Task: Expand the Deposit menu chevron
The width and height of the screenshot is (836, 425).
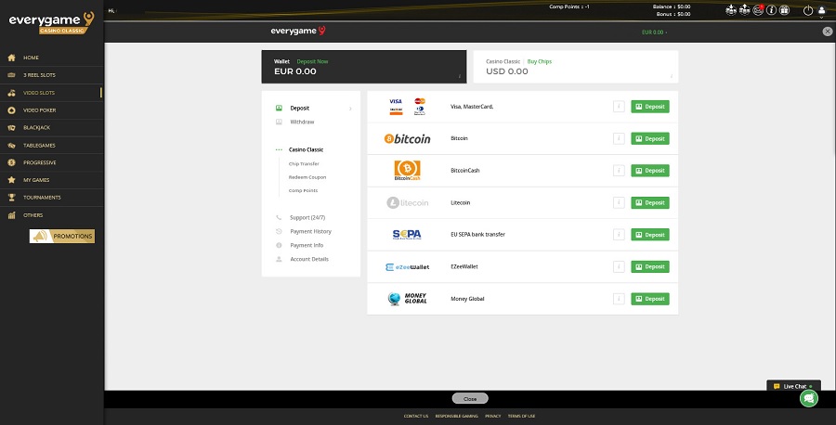Action: [350, 109]
